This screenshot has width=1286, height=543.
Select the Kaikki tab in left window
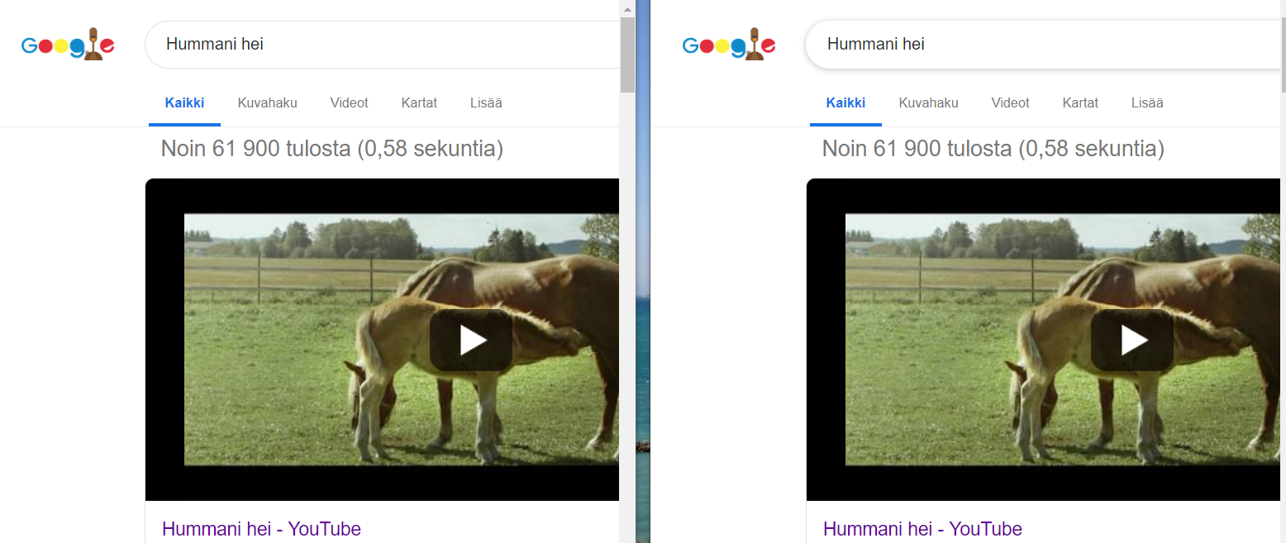pyautogui.click(x=184, y=103)
